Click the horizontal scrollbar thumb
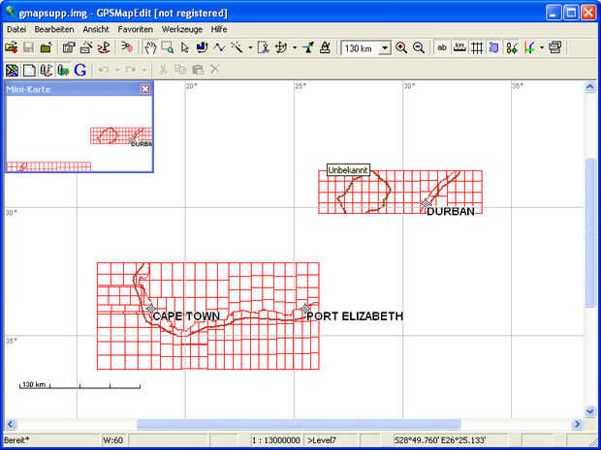This screenshot has height=450, width=601. coord(299,424)
